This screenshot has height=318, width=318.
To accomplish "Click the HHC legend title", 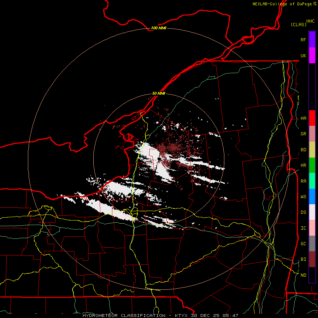I will pyautogui.click(x=310, y=21).
